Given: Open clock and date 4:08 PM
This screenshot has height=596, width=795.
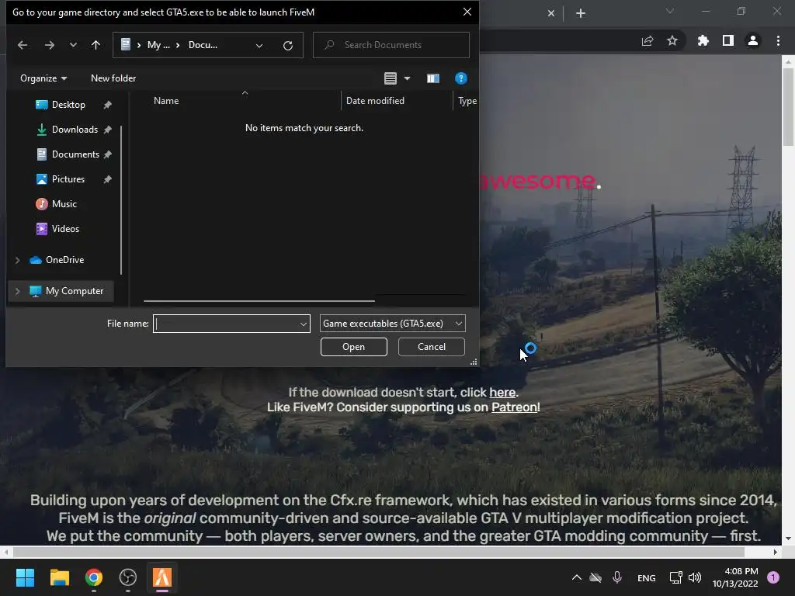Looking at the screenshot, I should pyautogui.click(x=735, y=577).
